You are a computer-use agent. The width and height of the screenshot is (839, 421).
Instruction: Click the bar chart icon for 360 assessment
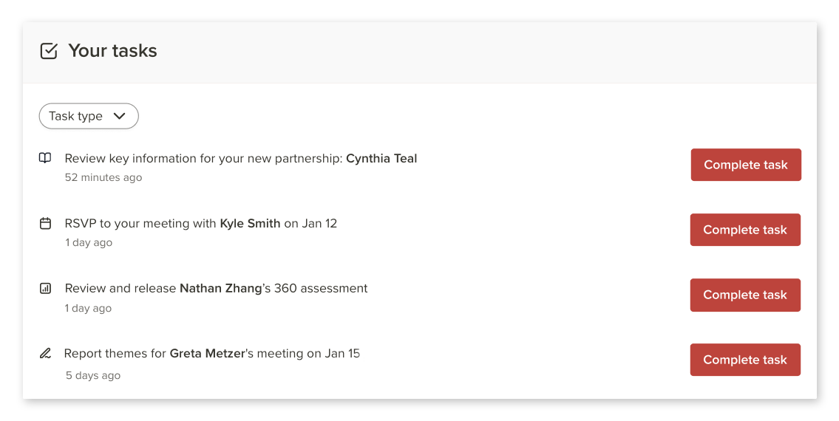46,288
